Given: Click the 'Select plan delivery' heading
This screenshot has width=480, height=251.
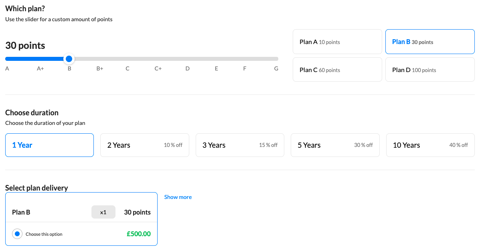Looking at the screenshot, I should click(x=36, y=188).
